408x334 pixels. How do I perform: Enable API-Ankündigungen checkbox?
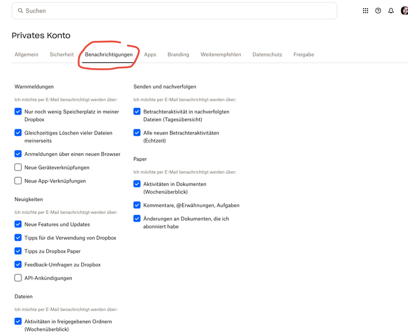[x=18, y=278]
